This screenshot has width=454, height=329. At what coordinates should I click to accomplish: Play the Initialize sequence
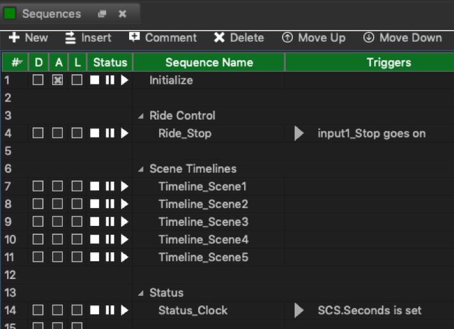125,80
